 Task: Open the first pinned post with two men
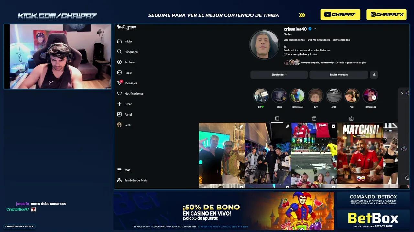click(x=222, y=153)
